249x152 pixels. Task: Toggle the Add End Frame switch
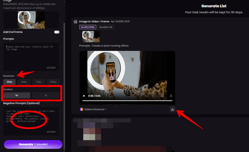click(x=57, y=32)
